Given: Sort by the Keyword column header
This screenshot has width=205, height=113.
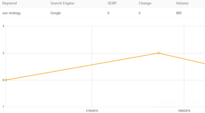Looking at the screenshot, I should coord(10,3).
